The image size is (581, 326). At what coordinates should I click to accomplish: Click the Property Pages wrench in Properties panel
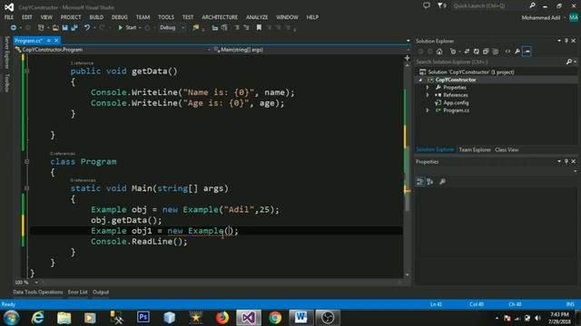pos(442,181)
